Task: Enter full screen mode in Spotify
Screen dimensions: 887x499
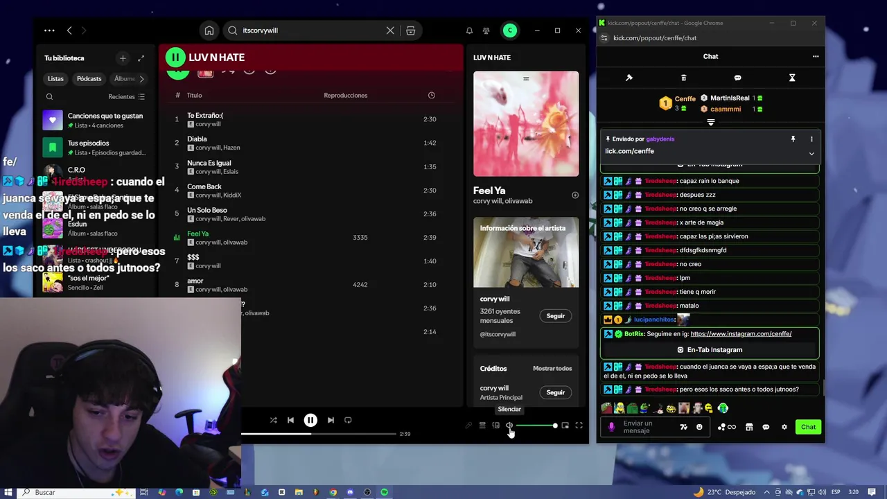Action: (579, 426)
